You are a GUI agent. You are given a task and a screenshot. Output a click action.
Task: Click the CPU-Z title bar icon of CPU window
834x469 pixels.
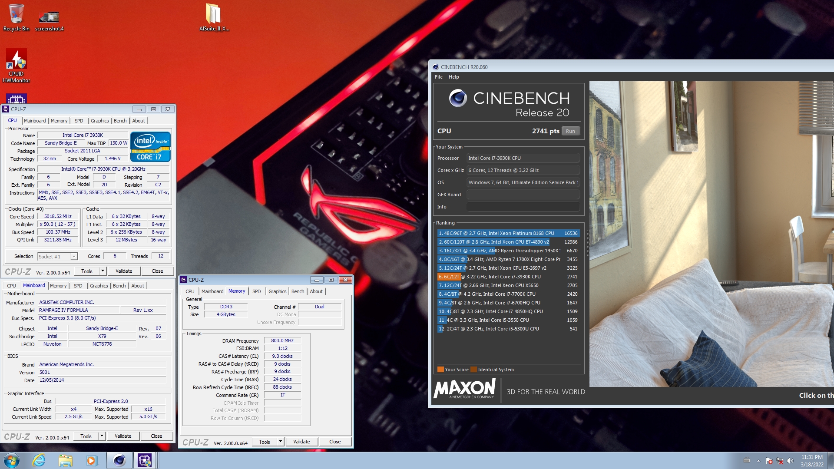[6, 109]
